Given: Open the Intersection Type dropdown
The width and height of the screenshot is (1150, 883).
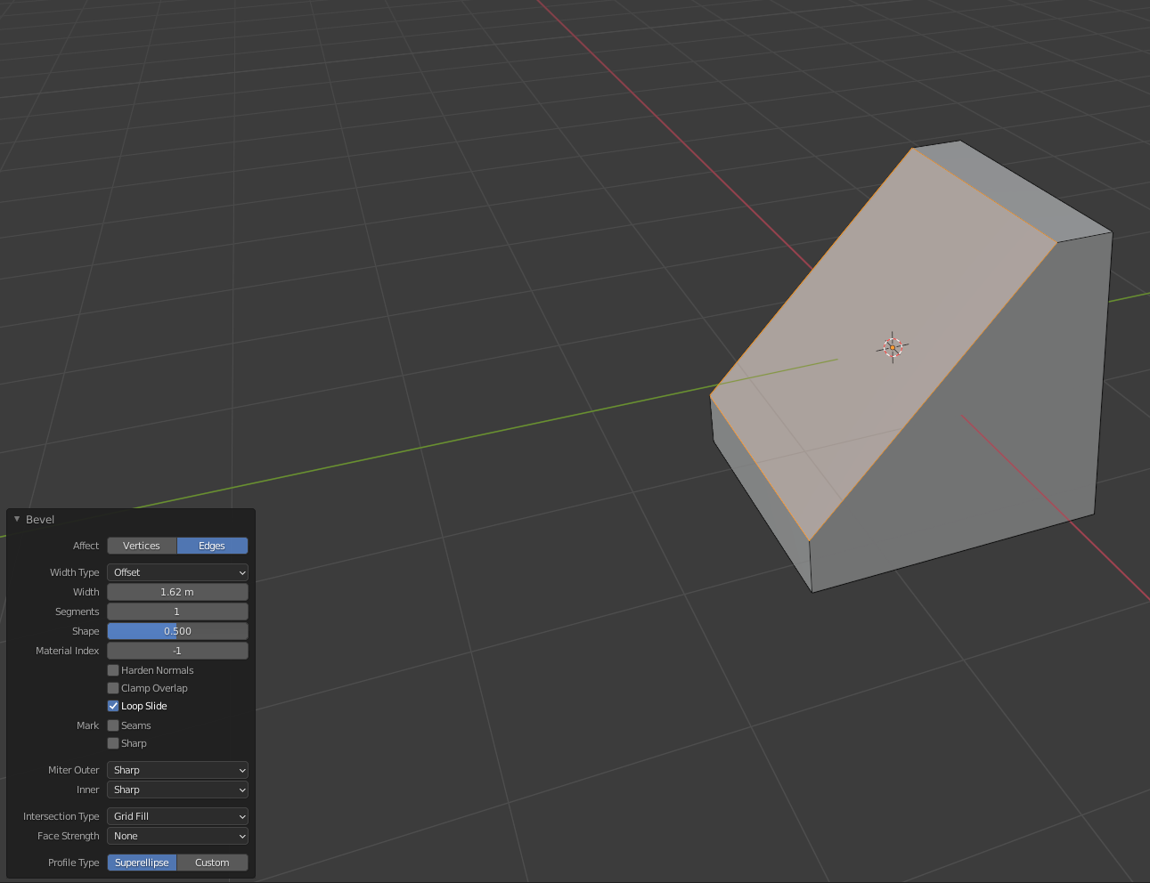Looking at the screenshot, I should coord(176,815).
